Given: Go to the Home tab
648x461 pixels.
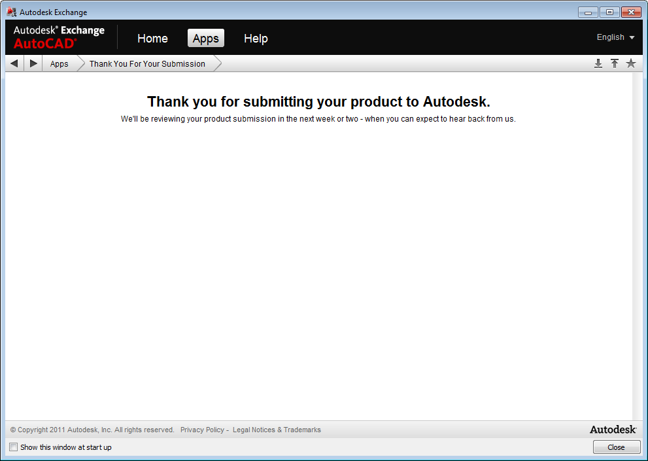Looking at the screenshot, I should pyautogui.click(x=152, y=39).
